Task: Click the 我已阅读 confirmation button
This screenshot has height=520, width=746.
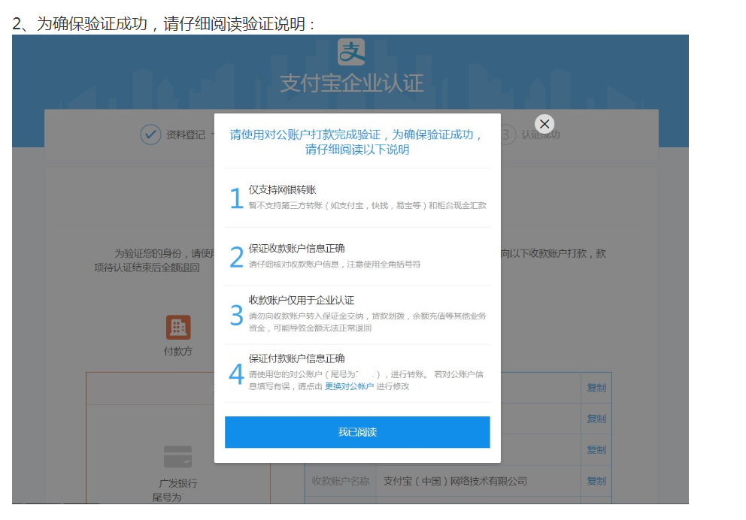Action: 357,432
